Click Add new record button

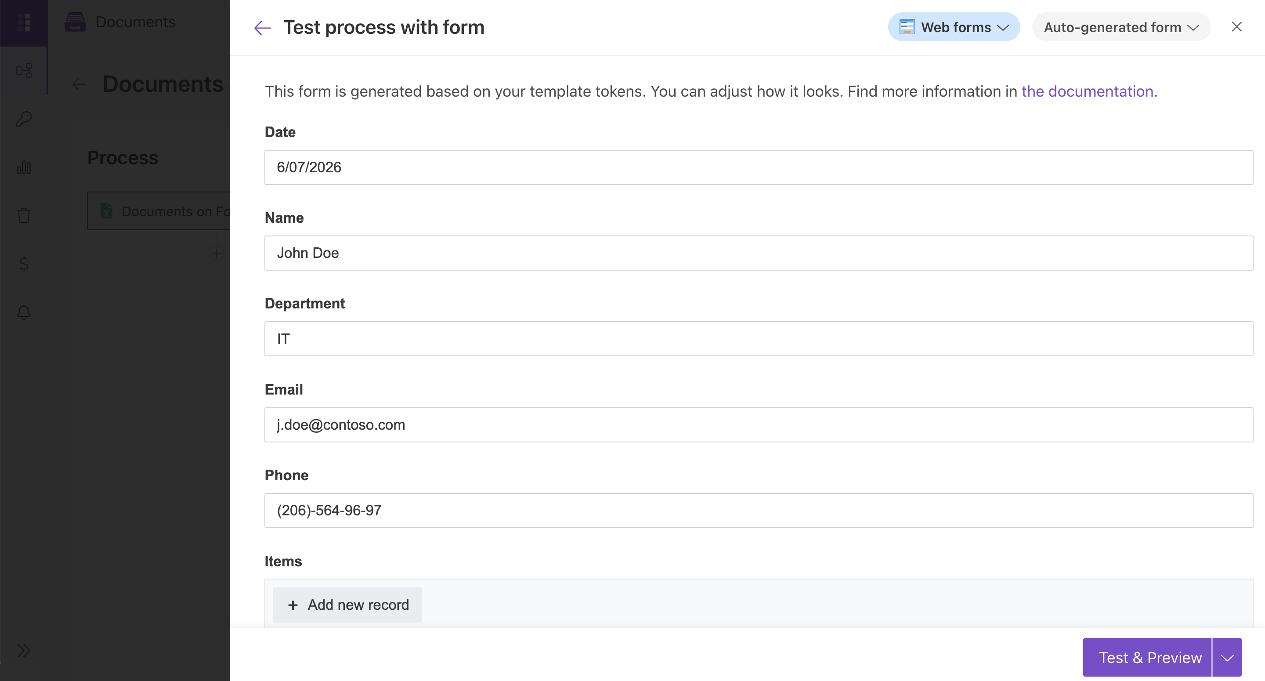point(348,605)
